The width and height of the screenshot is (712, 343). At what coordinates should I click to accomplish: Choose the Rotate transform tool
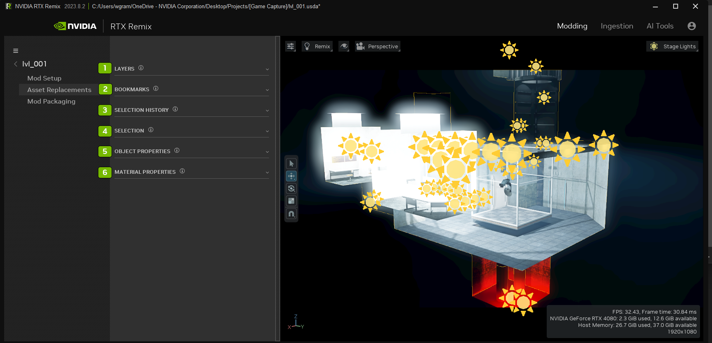click(x=291, y=189)
